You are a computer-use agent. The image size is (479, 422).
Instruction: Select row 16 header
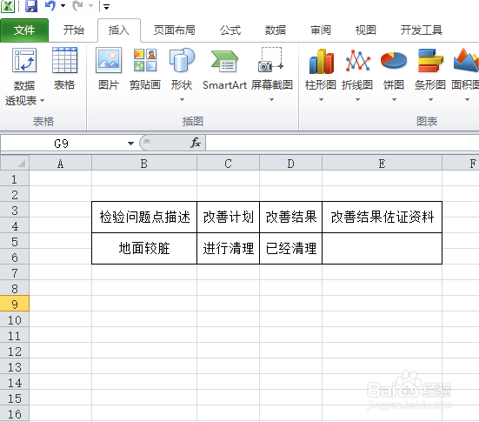tap(15, 414)
